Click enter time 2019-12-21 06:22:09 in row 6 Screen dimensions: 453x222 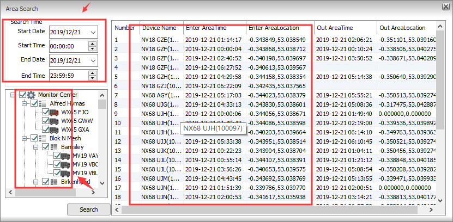[x=213, y=86]
